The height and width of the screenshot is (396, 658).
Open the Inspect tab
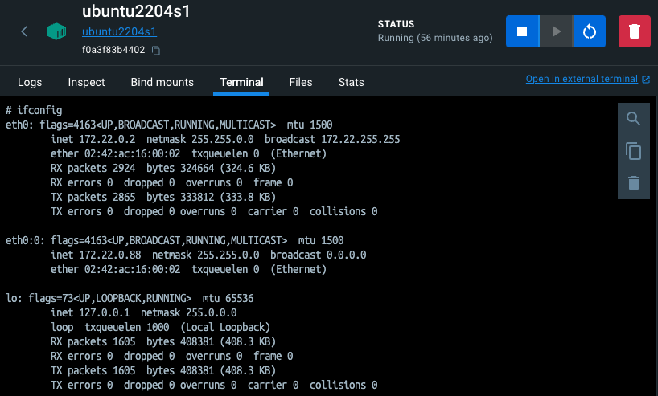click(86, 82)
